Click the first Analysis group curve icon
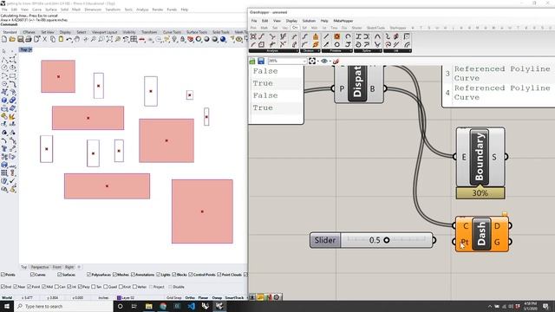Viewport: 555px width, 312px height. pyautogui.click(x=253, y=36)
